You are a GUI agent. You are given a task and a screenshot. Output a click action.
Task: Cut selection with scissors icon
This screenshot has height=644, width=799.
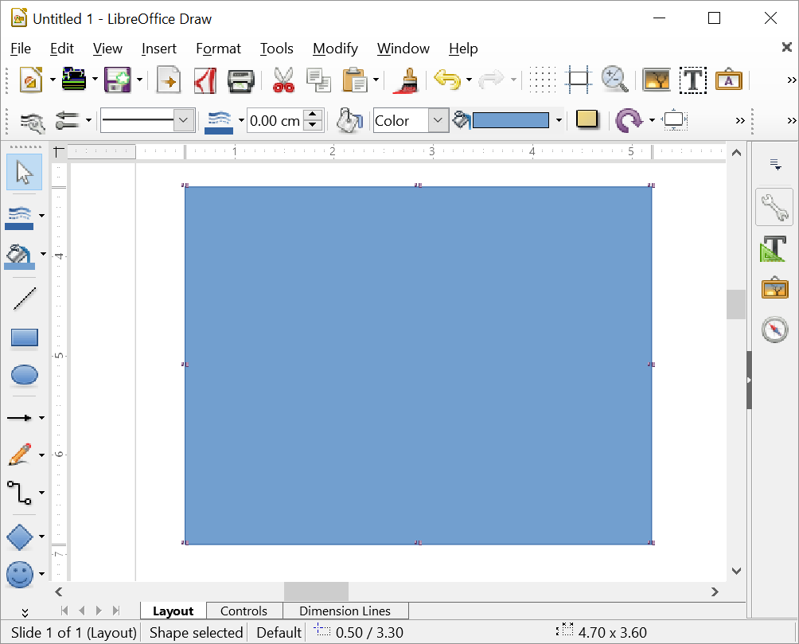[x=283, y=80]
